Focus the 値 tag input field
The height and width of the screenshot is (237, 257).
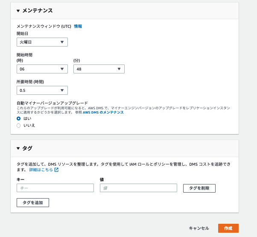click(138, 188)
